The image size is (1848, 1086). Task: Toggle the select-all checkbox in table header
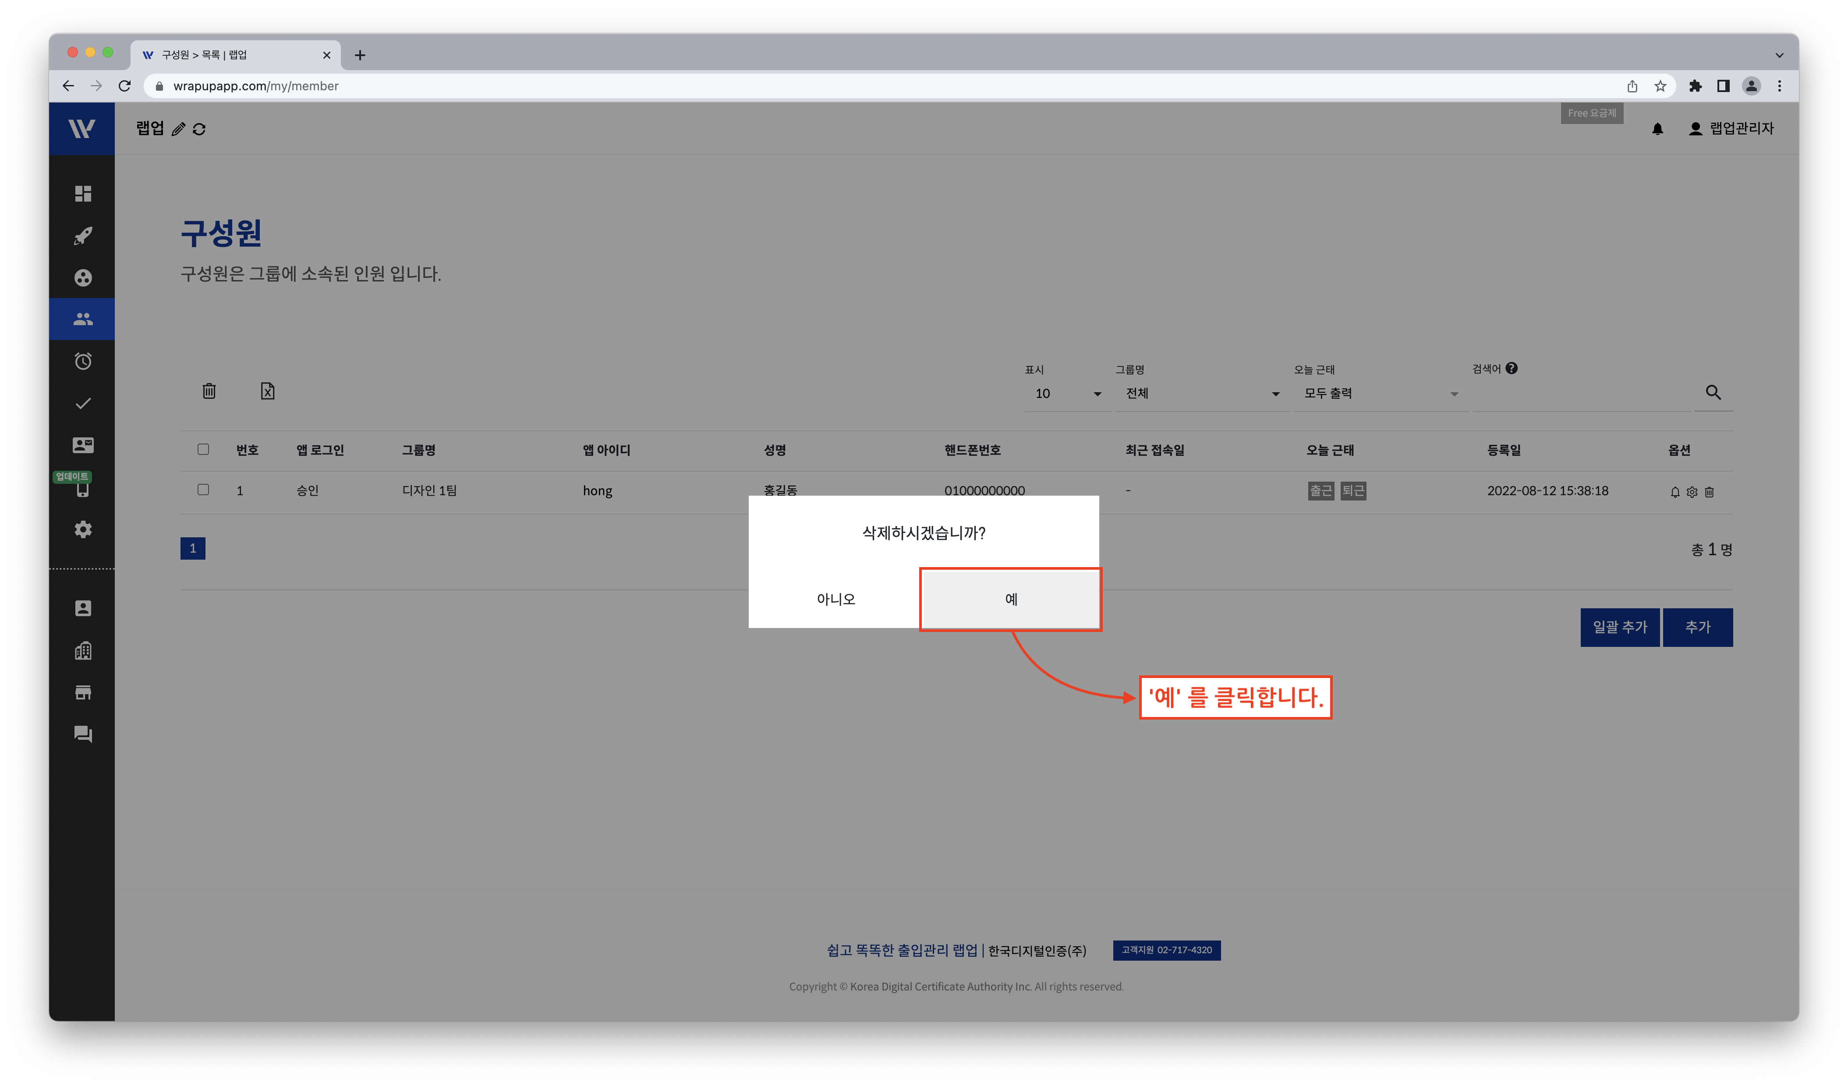203,449
